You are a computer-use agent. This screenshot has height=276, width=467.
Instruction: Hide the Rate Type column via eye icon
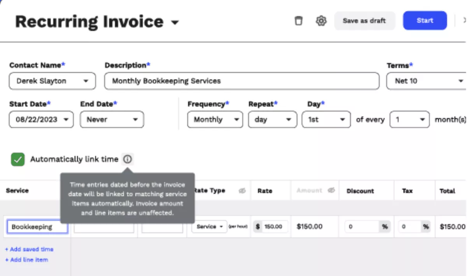[242, 190]
